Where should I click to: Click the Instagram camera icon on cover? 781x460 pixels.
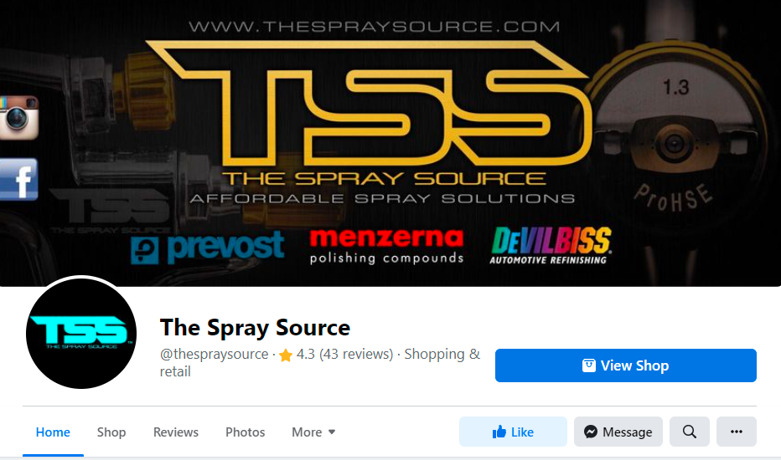[x=19, y=118]
